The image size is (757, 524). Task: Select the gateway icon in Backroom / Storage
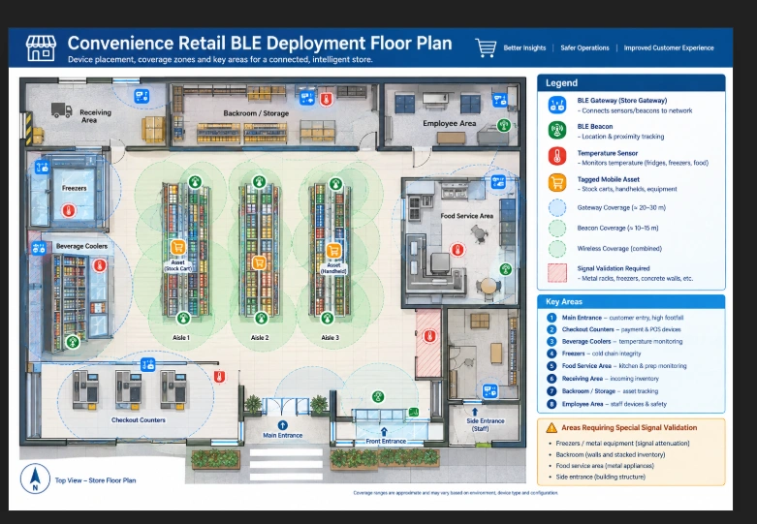307,98
